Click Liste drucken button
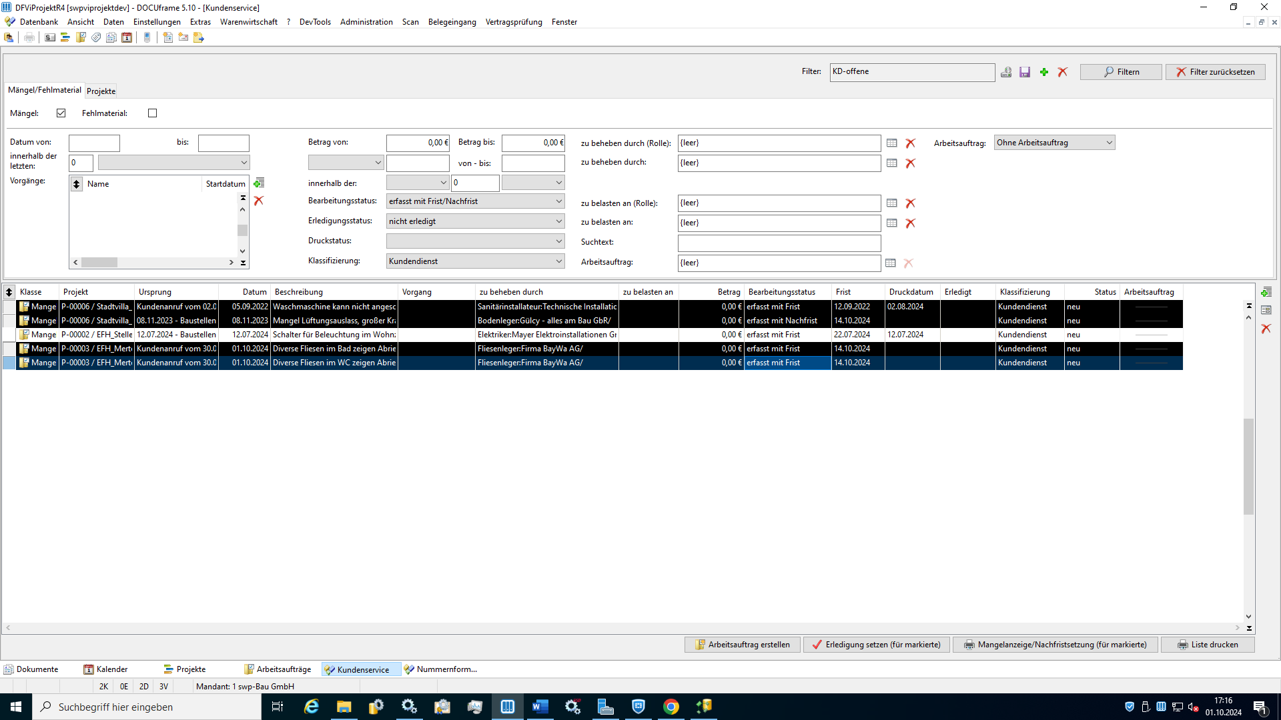1281x720 pixels. click(x=1208, y=645)
